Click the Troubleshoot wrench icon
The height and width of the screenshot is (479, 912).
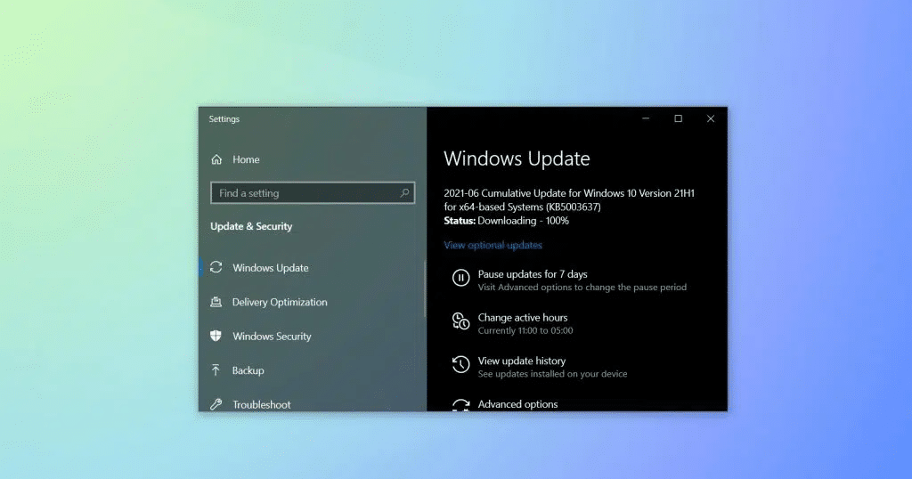tap(216, 404)
